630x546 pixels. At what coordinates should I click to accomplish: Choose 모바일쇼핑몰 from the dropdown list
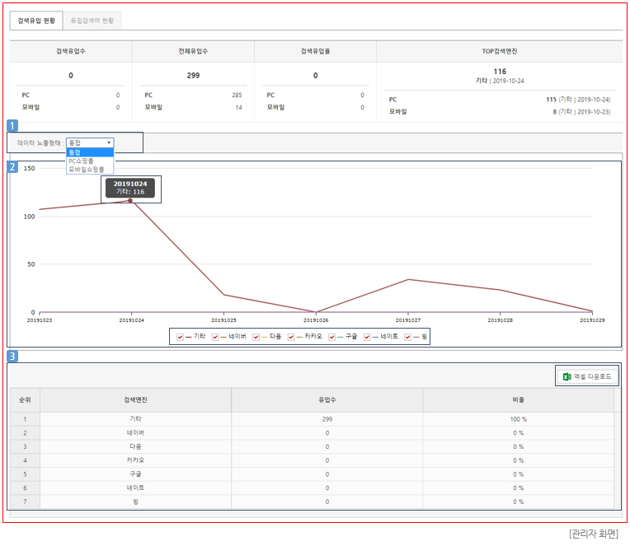(90, 170)
